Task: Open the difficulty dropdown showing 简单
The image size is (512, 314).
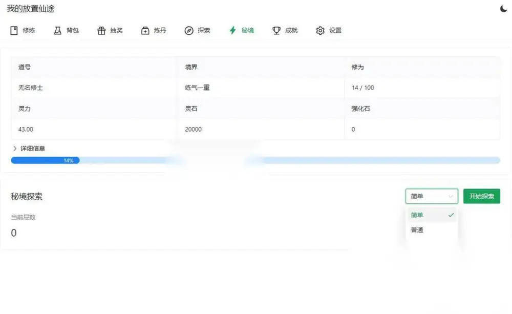Action: pos(432,196)
